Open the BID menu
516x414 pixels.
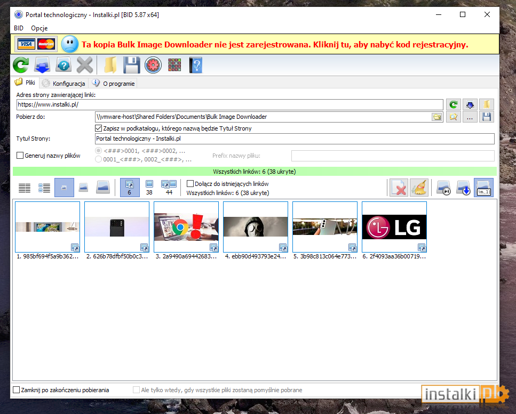pyautogui.click(x=19, y=28)
